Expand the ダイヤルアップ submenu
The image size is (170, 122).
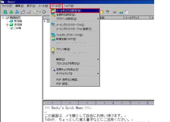(65, 73)
